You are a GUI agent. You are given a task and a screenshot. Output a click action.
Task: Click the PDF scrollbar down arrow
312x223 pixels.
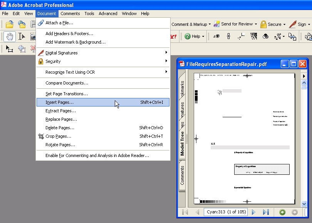click(x=304, y=204)
